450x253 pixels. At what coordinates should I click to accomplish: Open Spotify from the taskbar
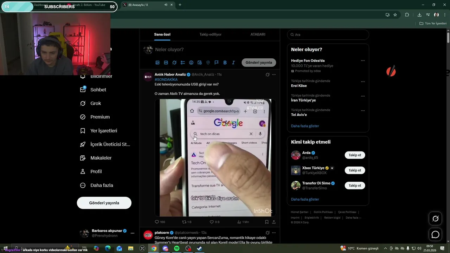176,248
